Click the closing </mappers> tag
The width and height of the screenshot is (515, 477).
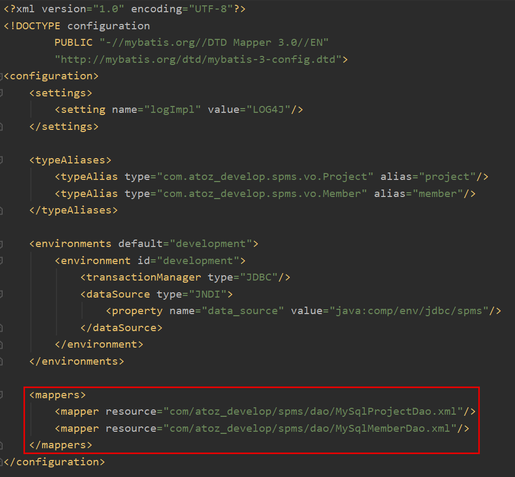click(x=61, y=445)
